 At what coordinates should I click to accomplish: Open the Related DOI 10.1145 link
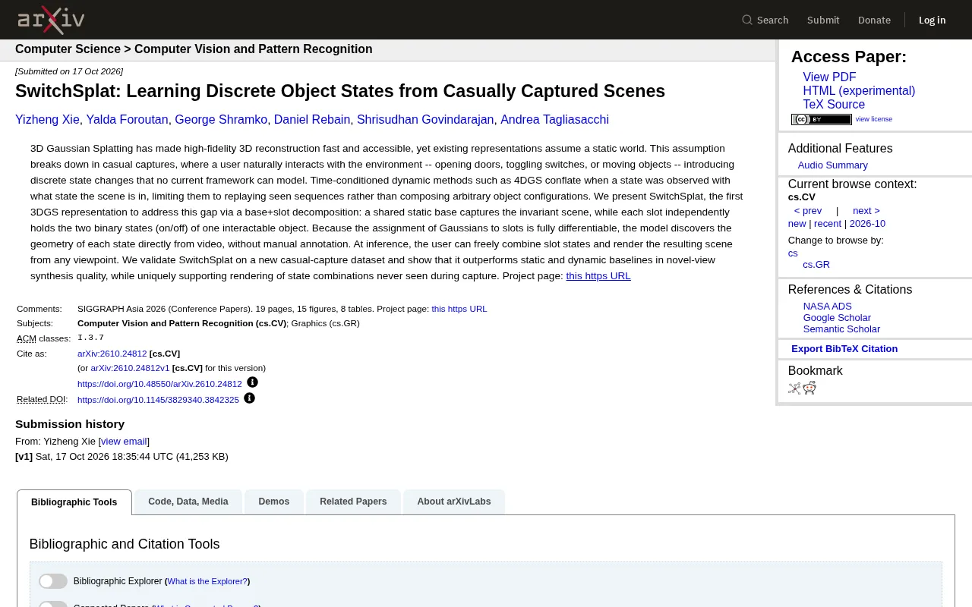[158, 400]
